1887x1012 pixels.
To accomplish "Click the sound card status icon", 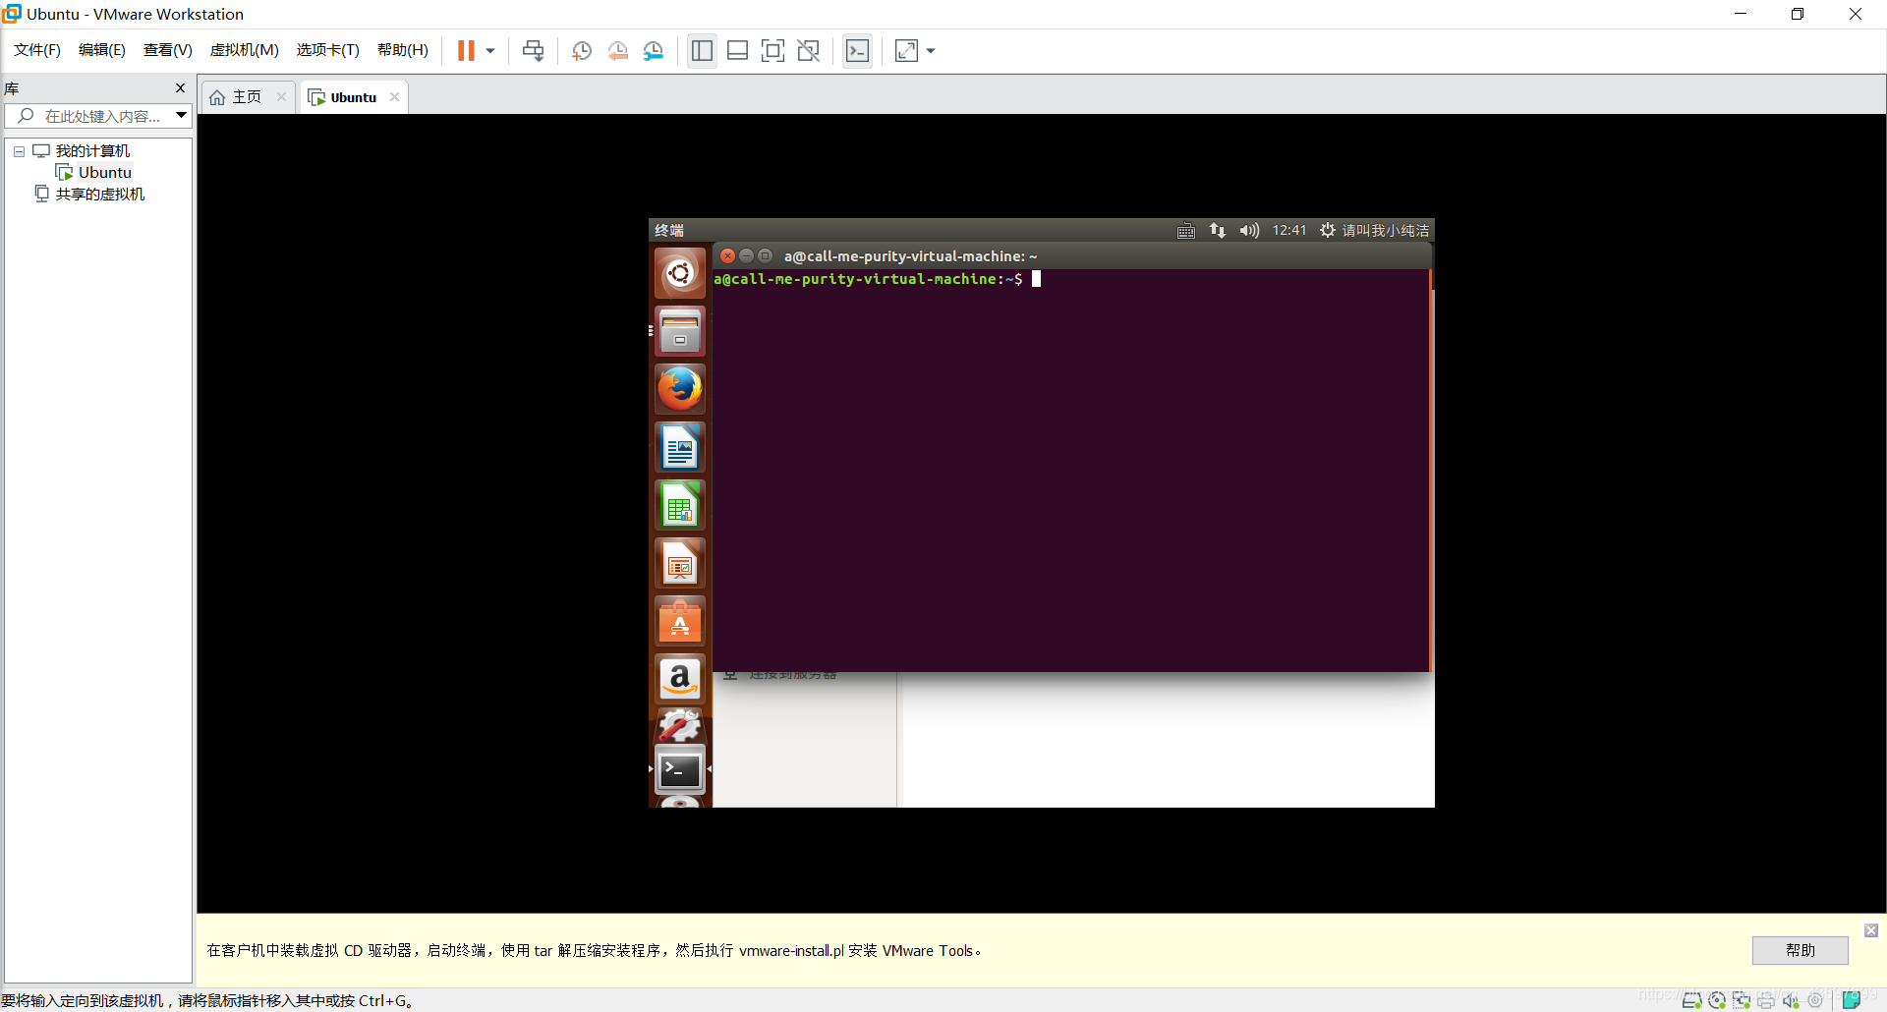I will click(1791, 1000).
